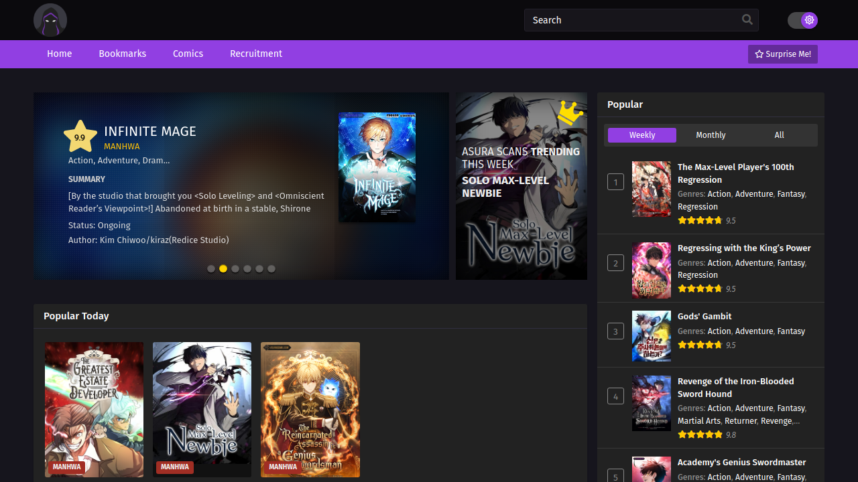The width and height of the screenshot is (858, 482).
Task: Open The Greatest Estate Developer cover
Action: [94, 410]
